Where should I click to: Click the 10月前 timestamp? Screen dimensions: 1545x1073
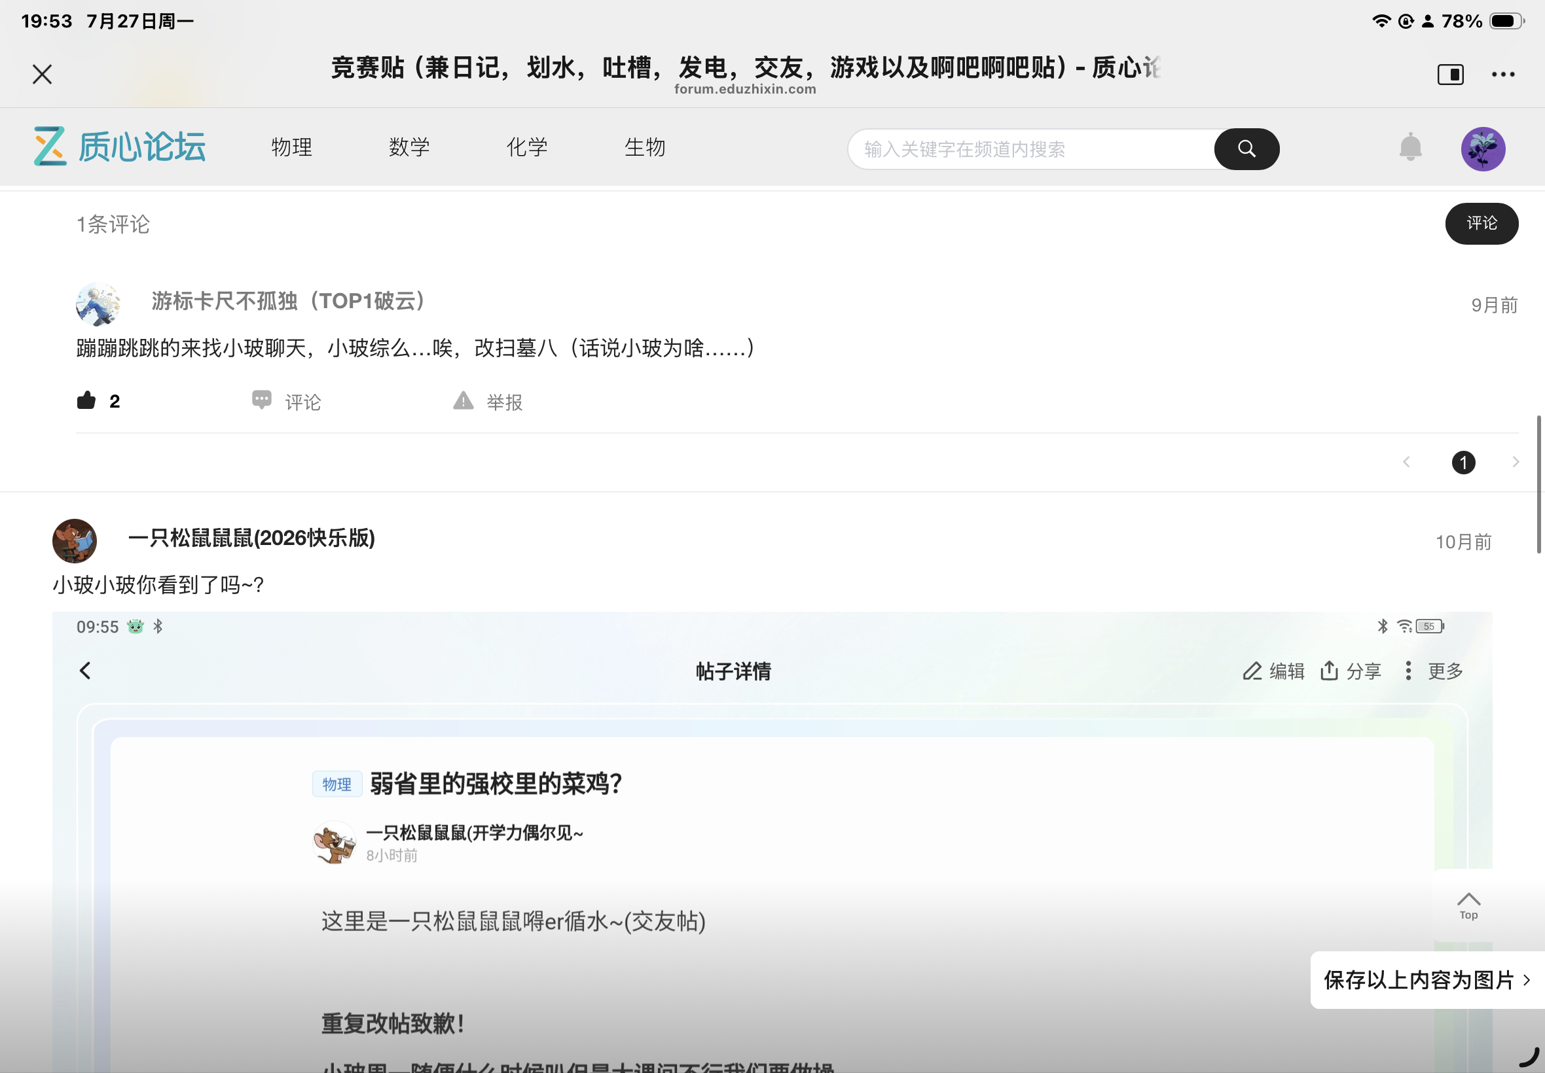click(1464, 542)
